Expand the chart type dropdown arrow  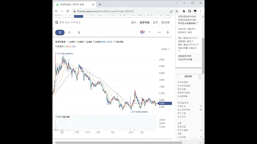pyautogui.click(x=149, y=32)
